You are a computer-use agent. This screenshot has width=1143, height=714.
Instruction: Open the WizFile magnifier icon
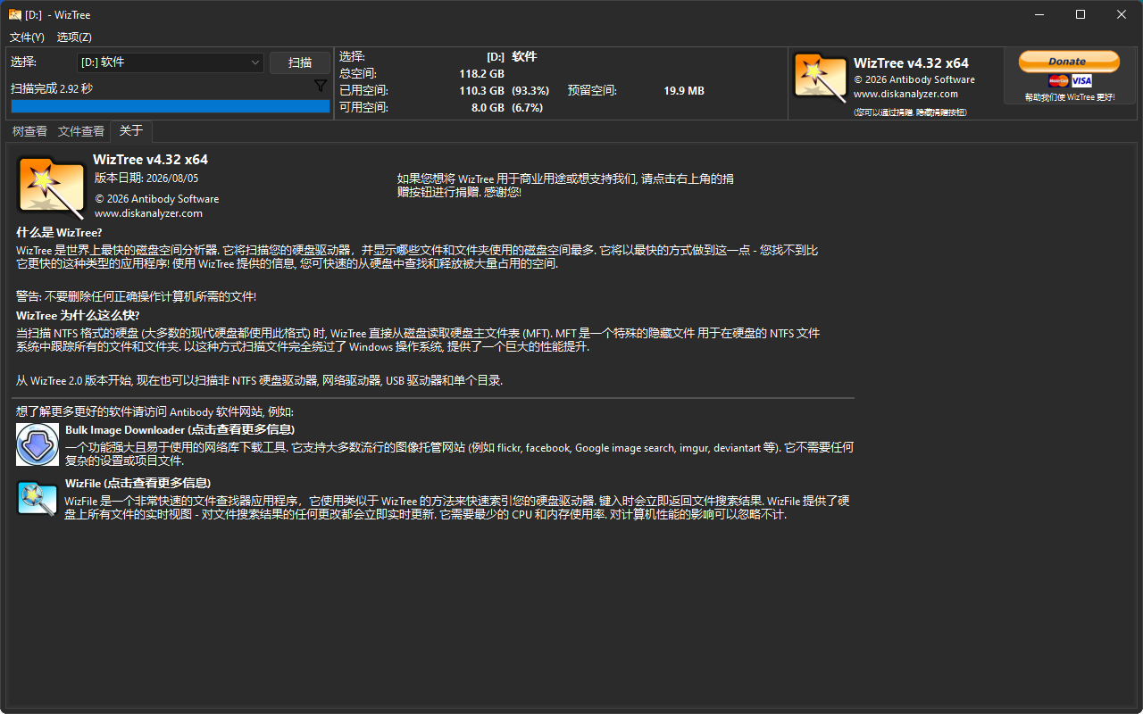tap(38, 497)
